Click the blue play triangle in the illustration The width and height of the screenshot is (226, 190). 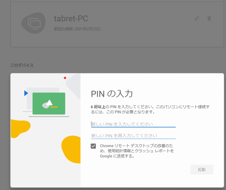[26, 93]
